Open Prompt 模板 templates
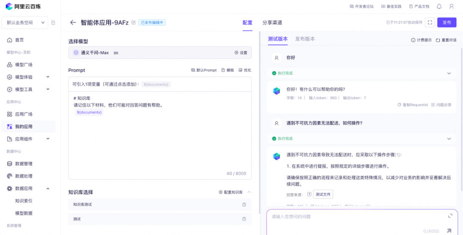This screenshot has height=235, width=463. pos(228,70)
